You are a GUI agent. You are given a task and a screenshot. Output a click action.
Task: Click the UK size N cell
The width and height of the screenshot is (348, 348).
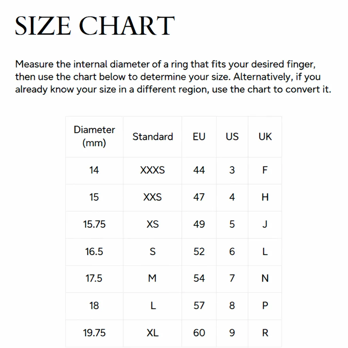265,278
